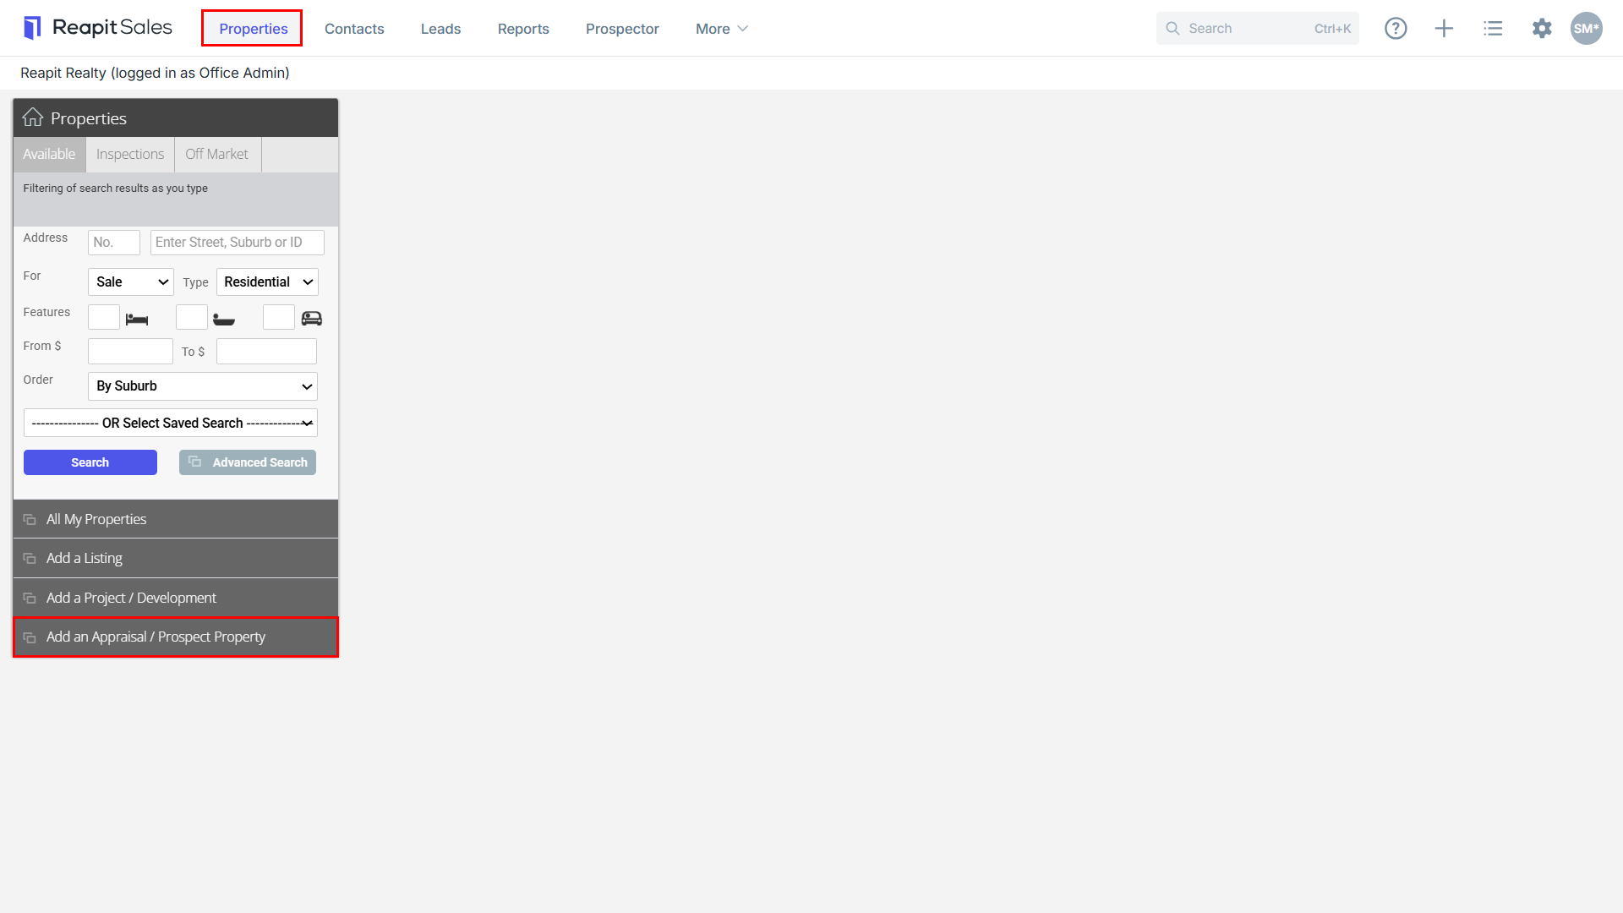1623x913 pixels.
Task: Click the Enter Street, Suburb or ID field
Action: click(x=238, y=243)
